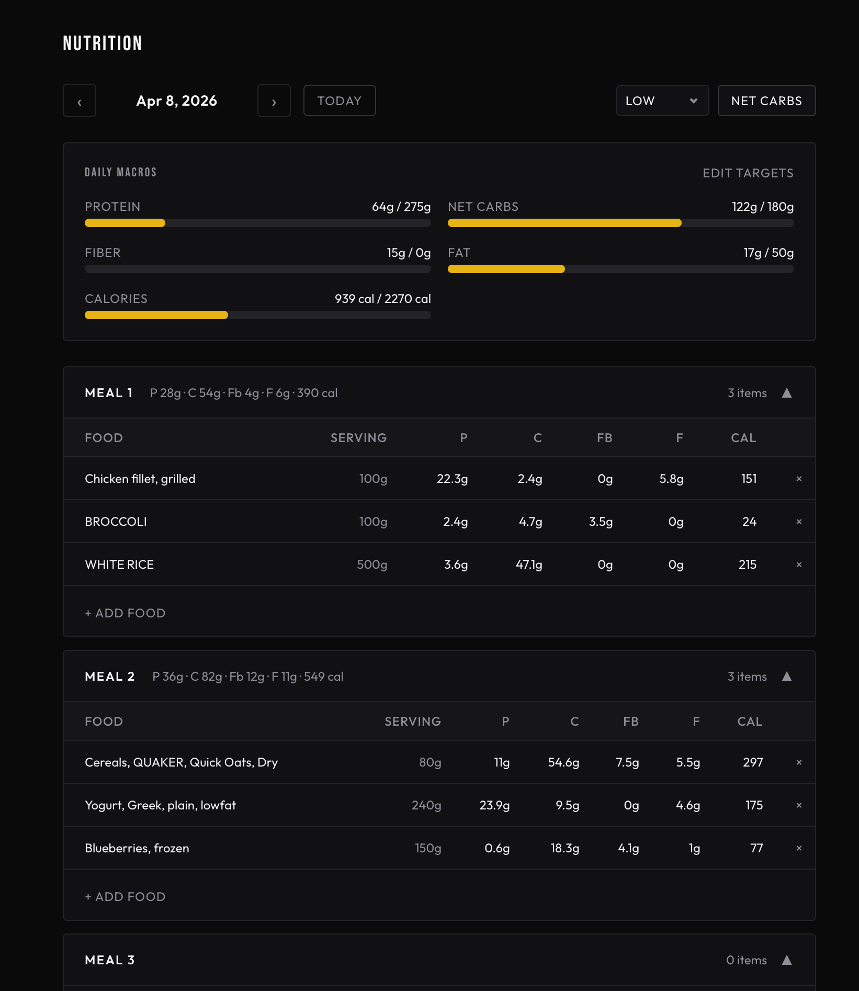Viewport: 859px width, 991px height.
Task: Click NUTRITION page heading
Action: pyautogui.click(x=103, y=43)
